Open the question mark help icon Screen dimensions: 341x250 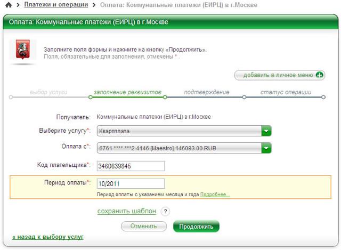[165, 211]
